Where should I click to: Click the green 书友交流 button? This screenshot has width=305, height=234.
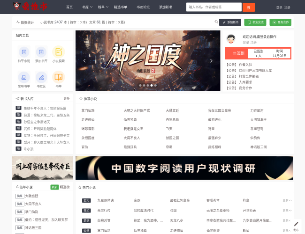(255, 22)
